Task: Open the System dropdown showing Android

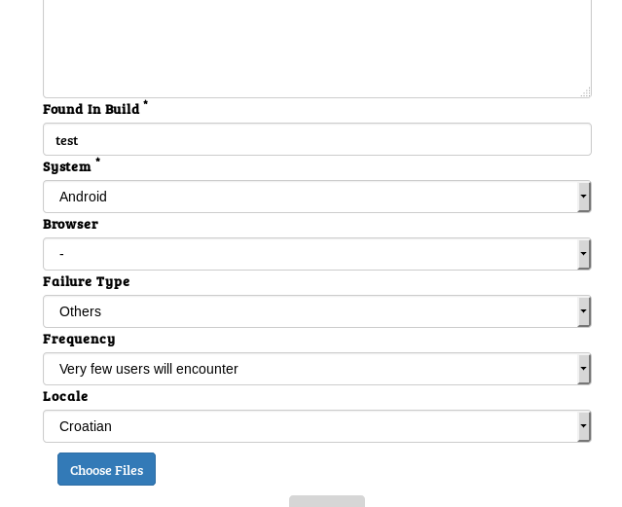Action: (311, 197)
